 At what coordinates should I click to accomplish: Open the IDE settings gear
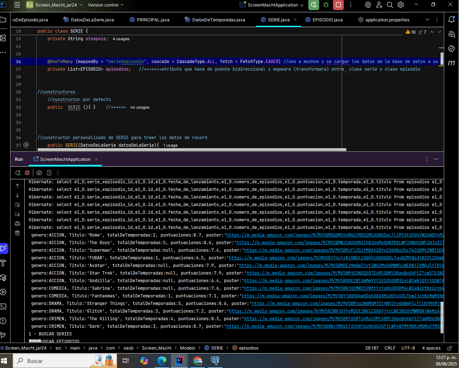401,5
